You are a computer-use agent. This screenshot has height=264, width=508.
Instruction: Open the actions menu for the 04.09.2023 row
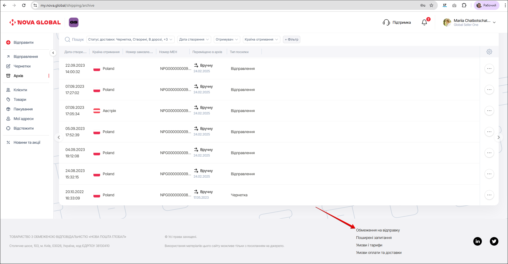point(489,153)
